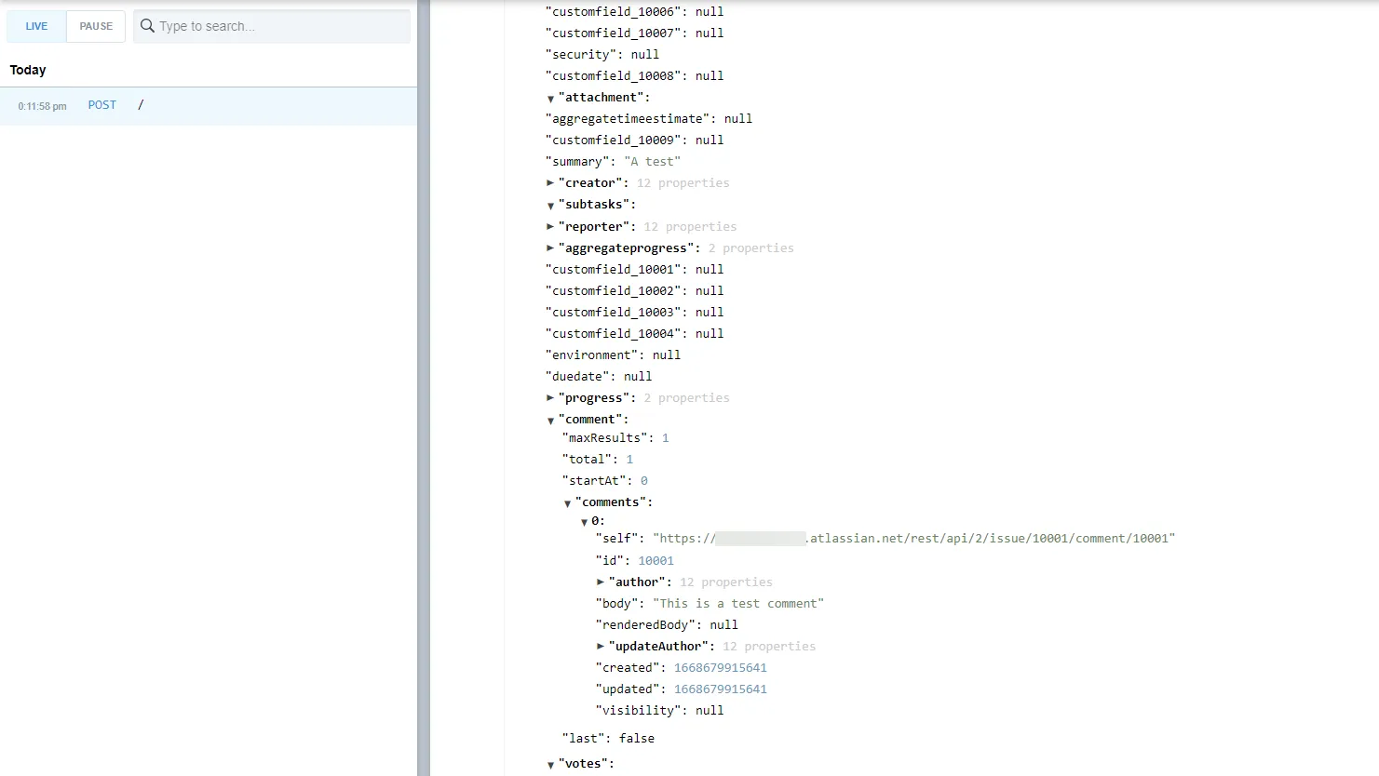
Task: Expand the "progress" node
Action: pos(550,397)
